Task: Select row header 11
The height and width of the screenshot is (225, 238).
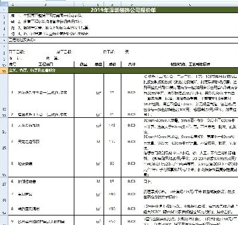Action: pos(4,71)
